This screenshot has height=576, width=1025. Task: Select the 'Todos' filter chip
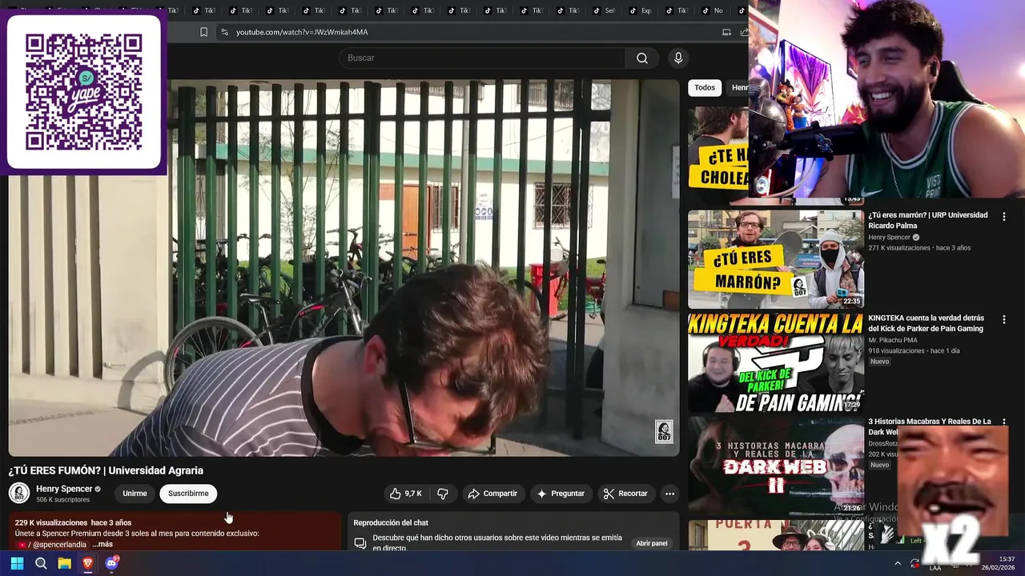705,87
